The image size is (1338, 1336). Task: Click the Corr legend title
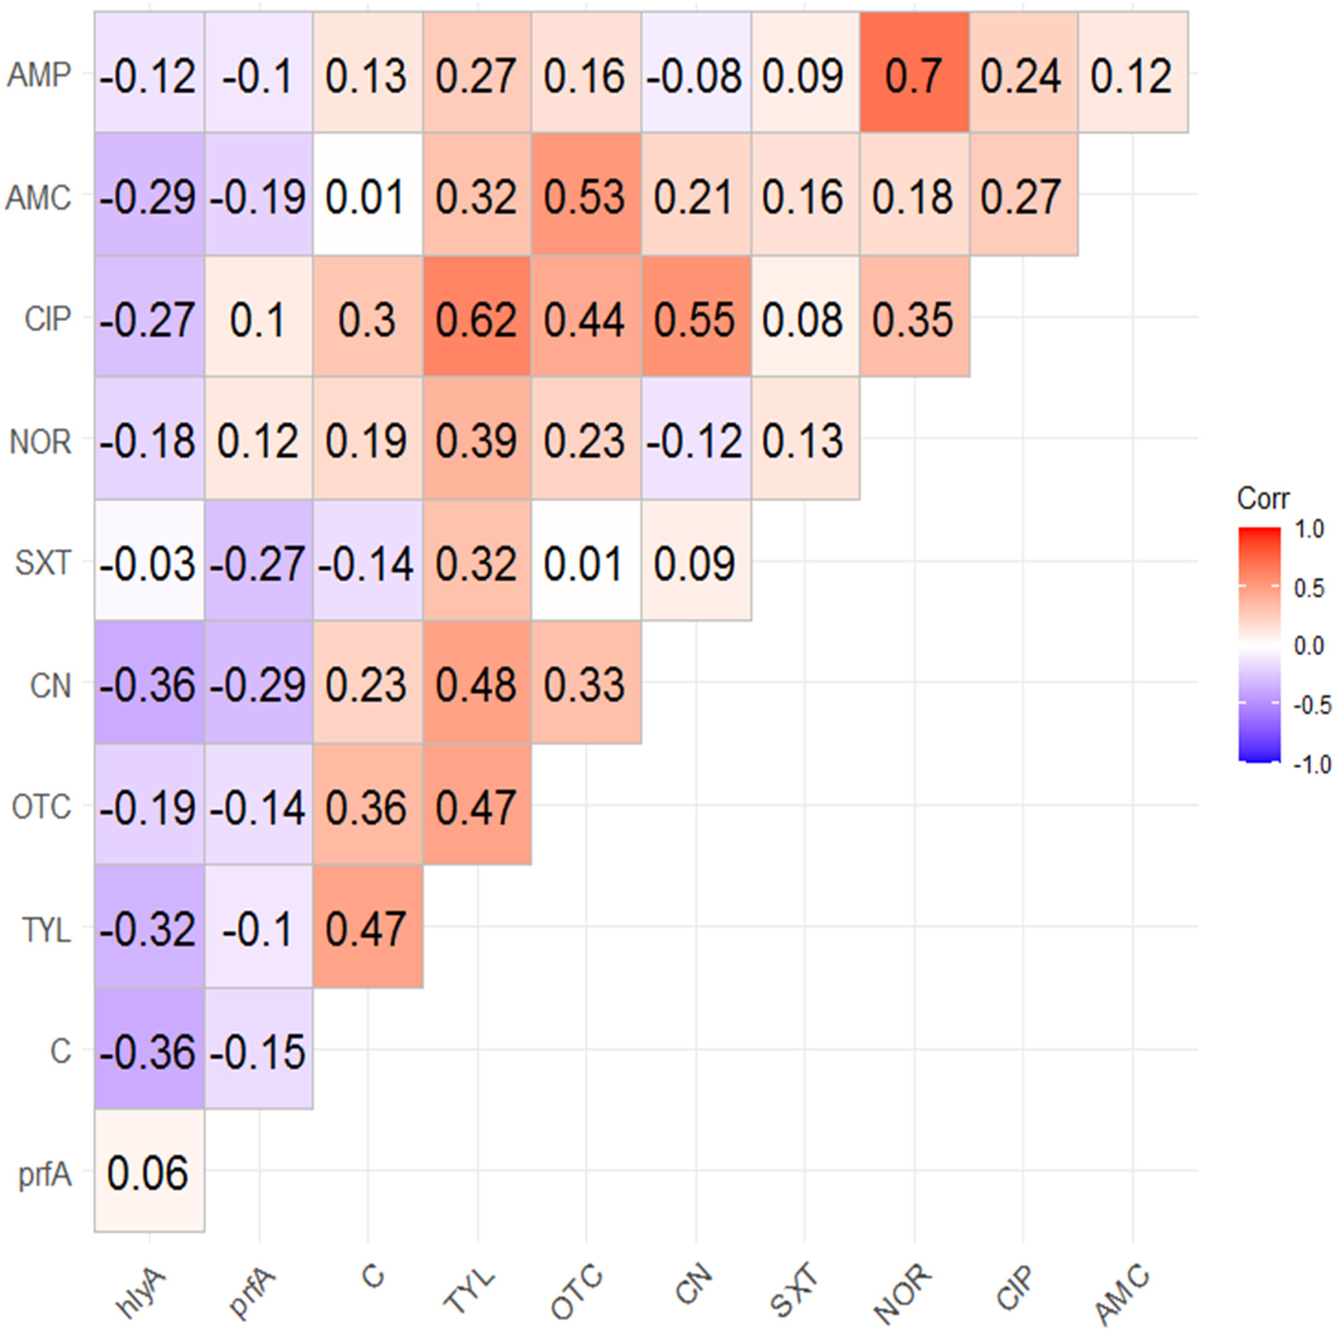tap(1263, 499)
